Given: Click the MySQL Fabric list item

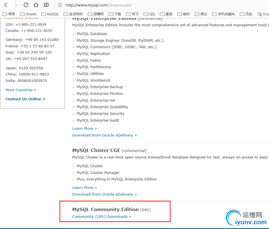Looking at the screenshot, I should click(x=89, y=60).
